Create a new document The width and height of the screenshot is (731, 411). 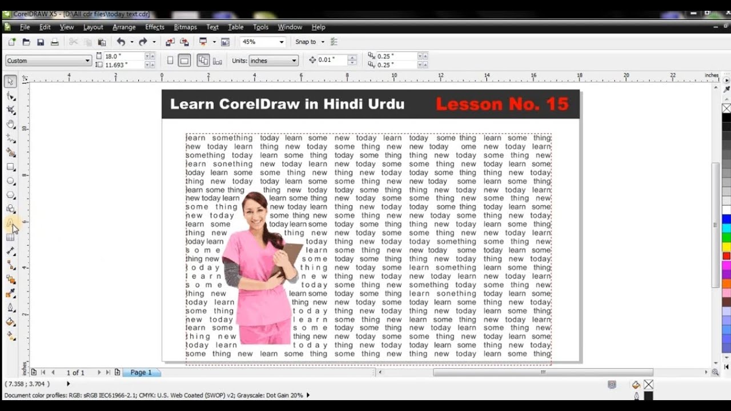(x=12, y=42)
